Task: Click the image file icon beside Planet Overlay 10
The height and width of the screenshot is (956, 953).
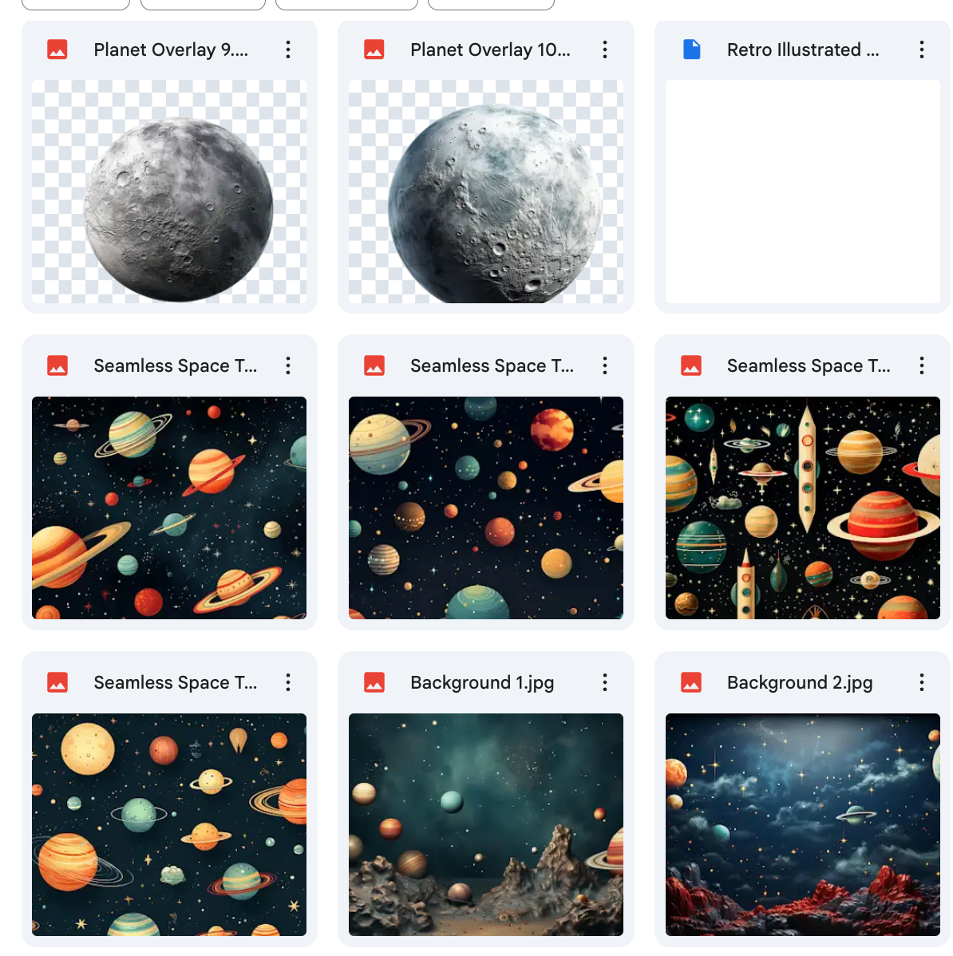Action: (x=374, y=49)
